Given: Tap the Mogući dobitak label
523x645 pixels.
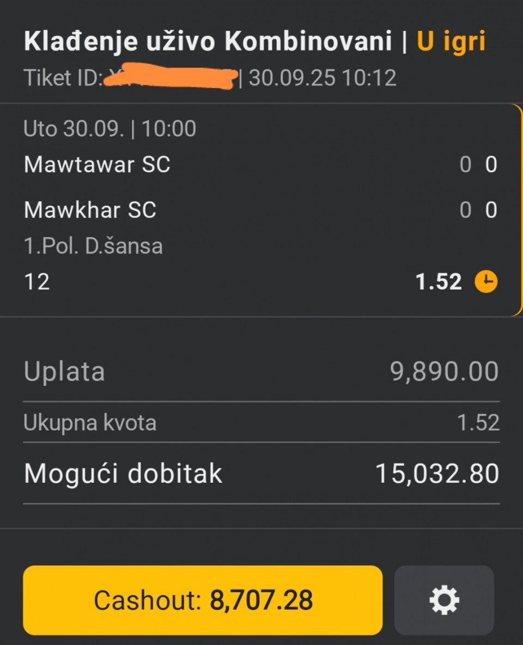Looking at the screenshot, I should pyautogui.click(x=123, y=474).
